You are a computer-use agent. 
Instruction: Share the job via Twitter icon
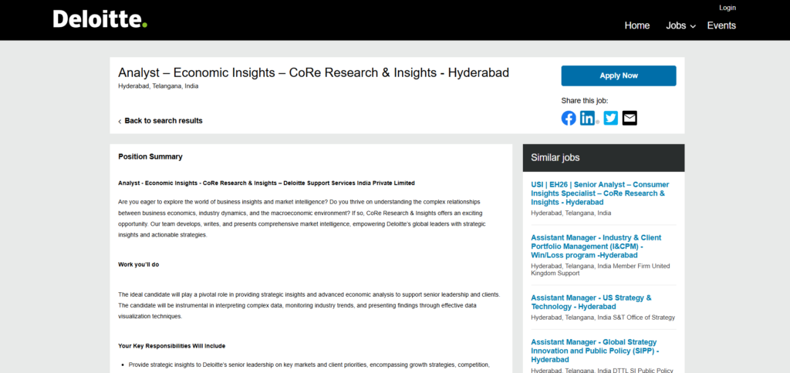[x=610, y=118]
